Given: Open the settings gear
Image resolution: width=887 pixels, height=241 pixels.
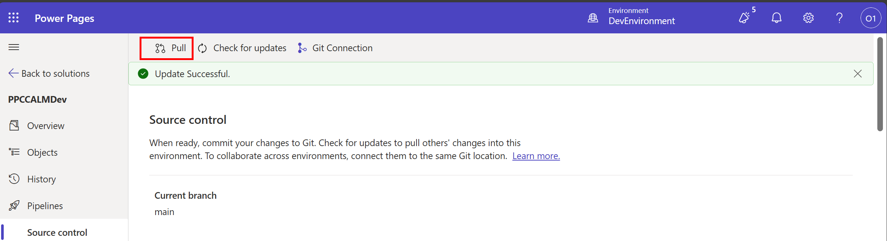Looking at the screenshot, I should tap(808, 18).
